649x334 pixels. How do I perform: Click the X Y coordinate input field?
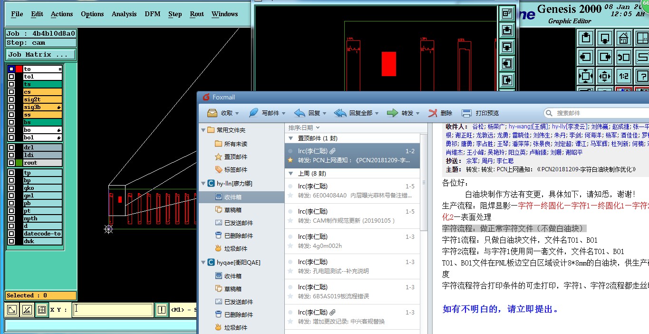(113, 310)
